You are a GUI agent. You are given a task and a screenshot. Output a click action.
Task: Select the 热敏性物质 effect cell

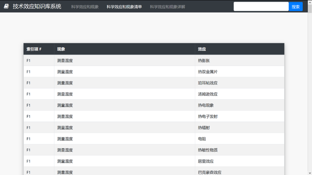coord(240,150)
